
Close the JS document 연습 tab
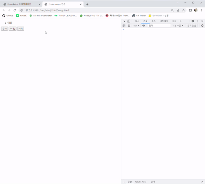click(x=81, y=4)
